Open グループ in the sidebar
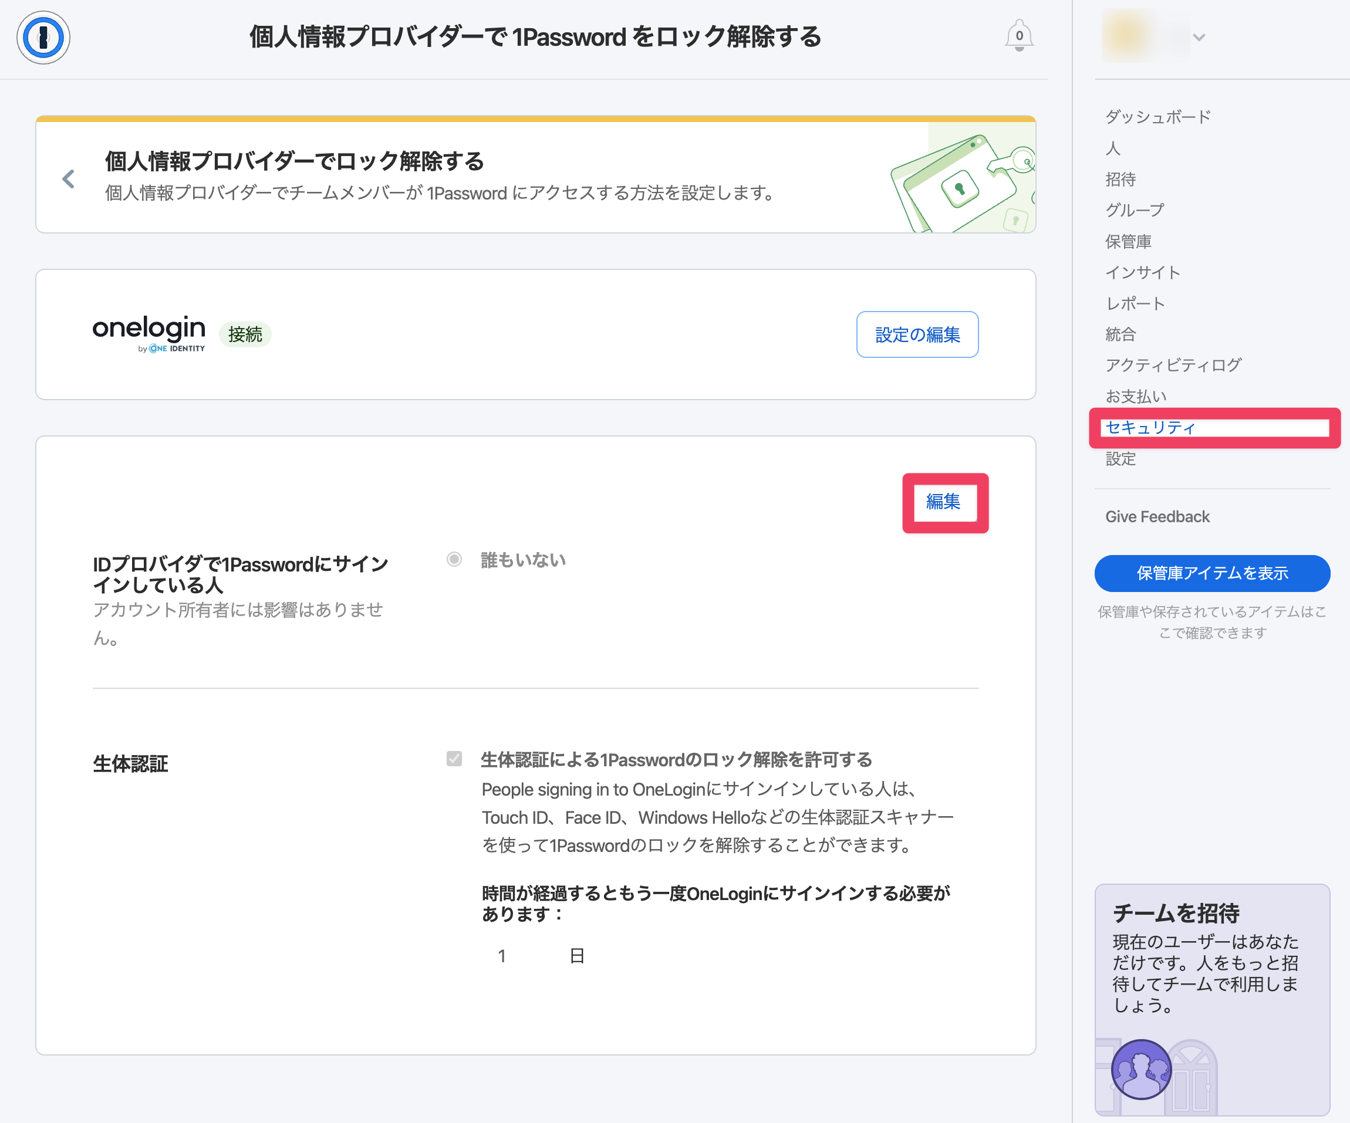Screen dimensions: 1350x1123 (1135, 210)
